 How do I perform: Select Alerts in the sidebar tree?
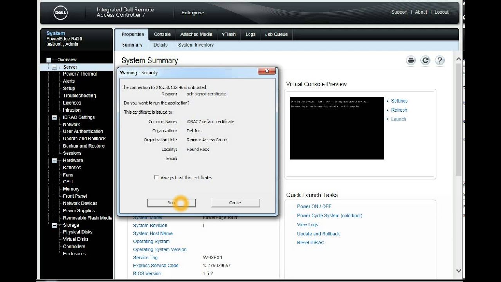point(69,81)
